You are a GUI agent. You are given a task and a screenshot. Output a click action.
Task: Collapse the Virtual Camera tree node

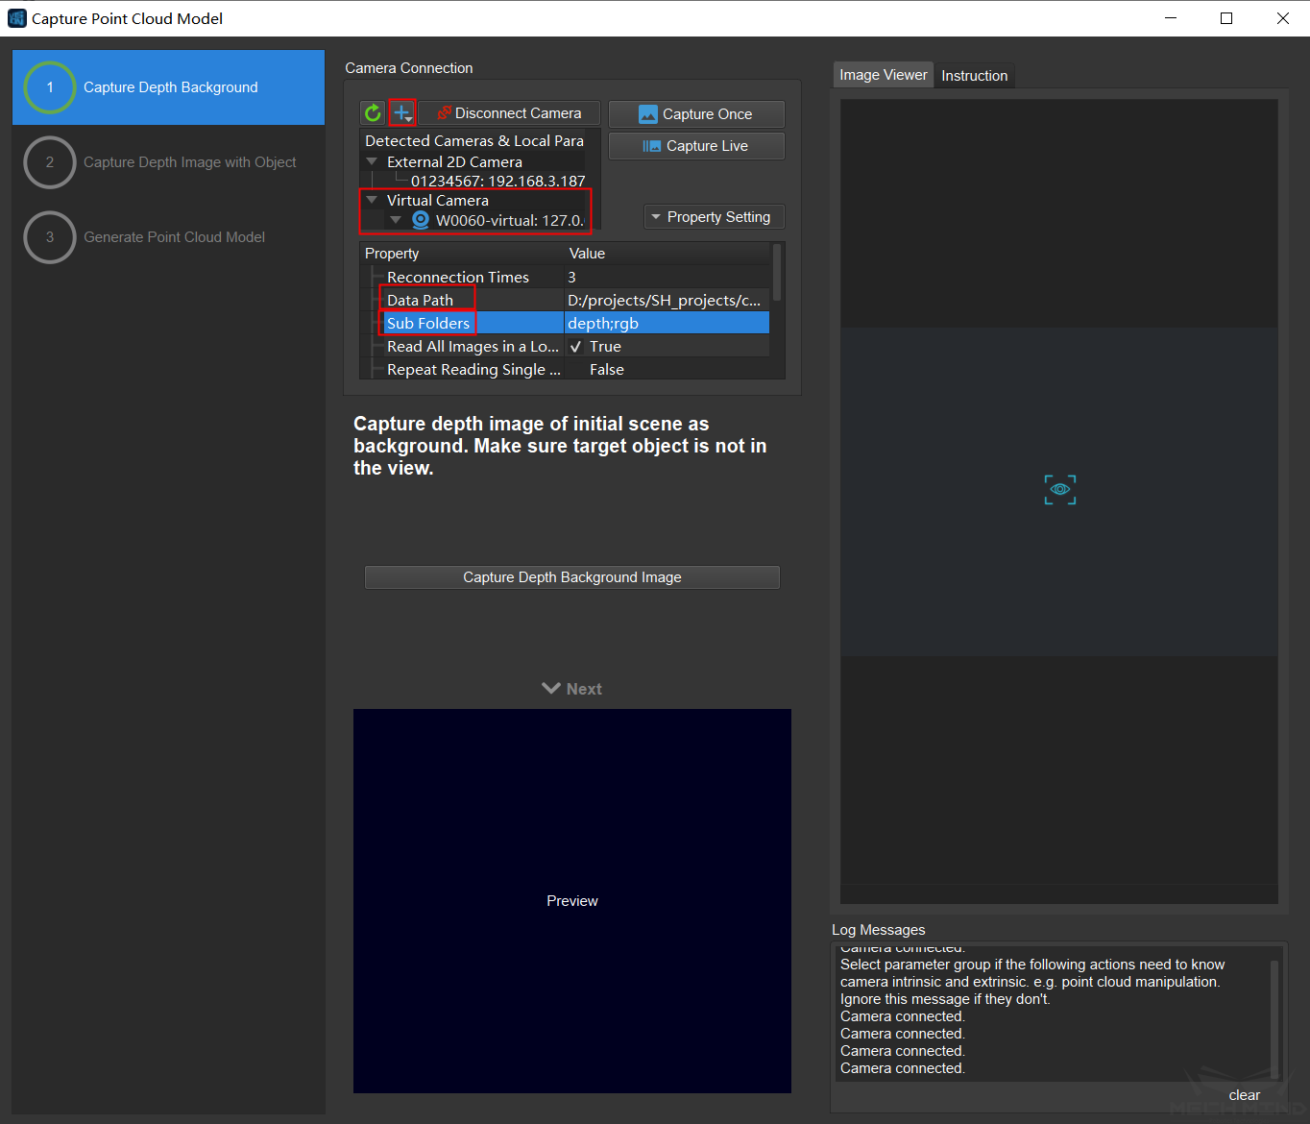[372, 201]
